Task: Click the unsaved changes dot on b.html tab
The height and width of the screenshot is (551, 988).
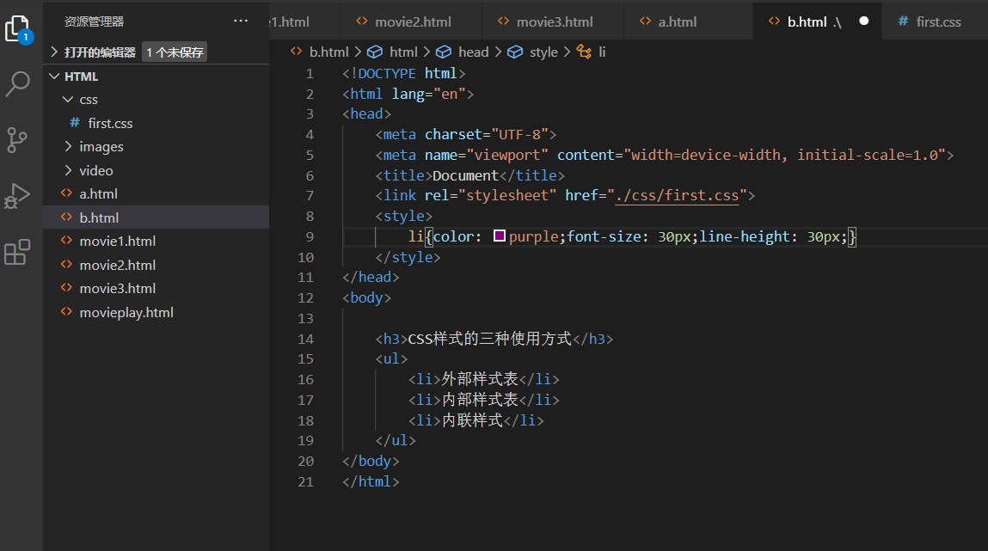Action: tap(864, 21)
